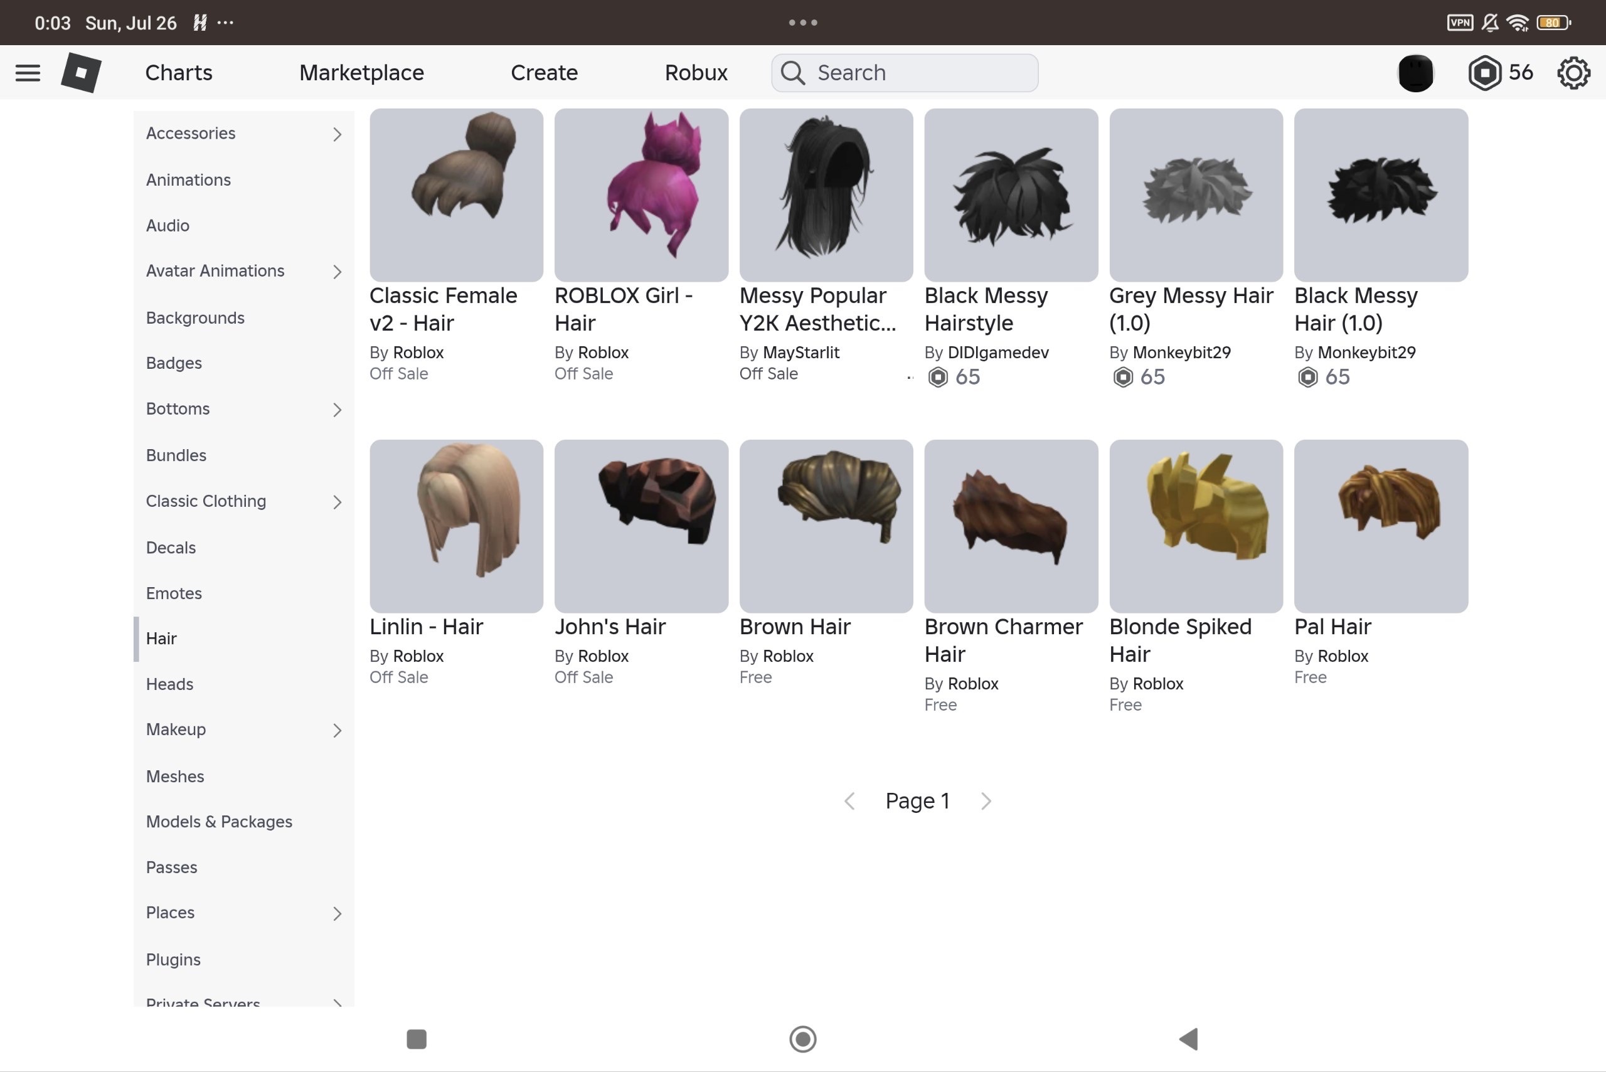Tap the Android back triangle button
The image size is (1606, 1072).
[1189, 1039]
